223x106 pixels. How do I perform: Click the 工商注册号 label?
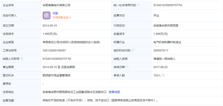(x=10, y=50)
